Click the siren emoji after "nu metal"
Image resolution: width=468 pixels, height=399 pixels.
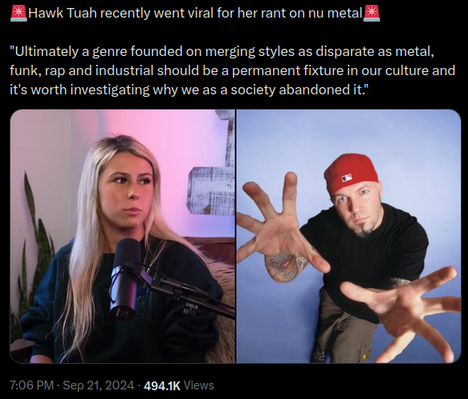[x=371, y=14]
